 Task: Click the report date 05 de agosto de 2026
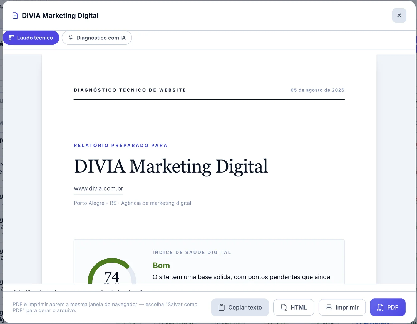click(x=317, y=90)
